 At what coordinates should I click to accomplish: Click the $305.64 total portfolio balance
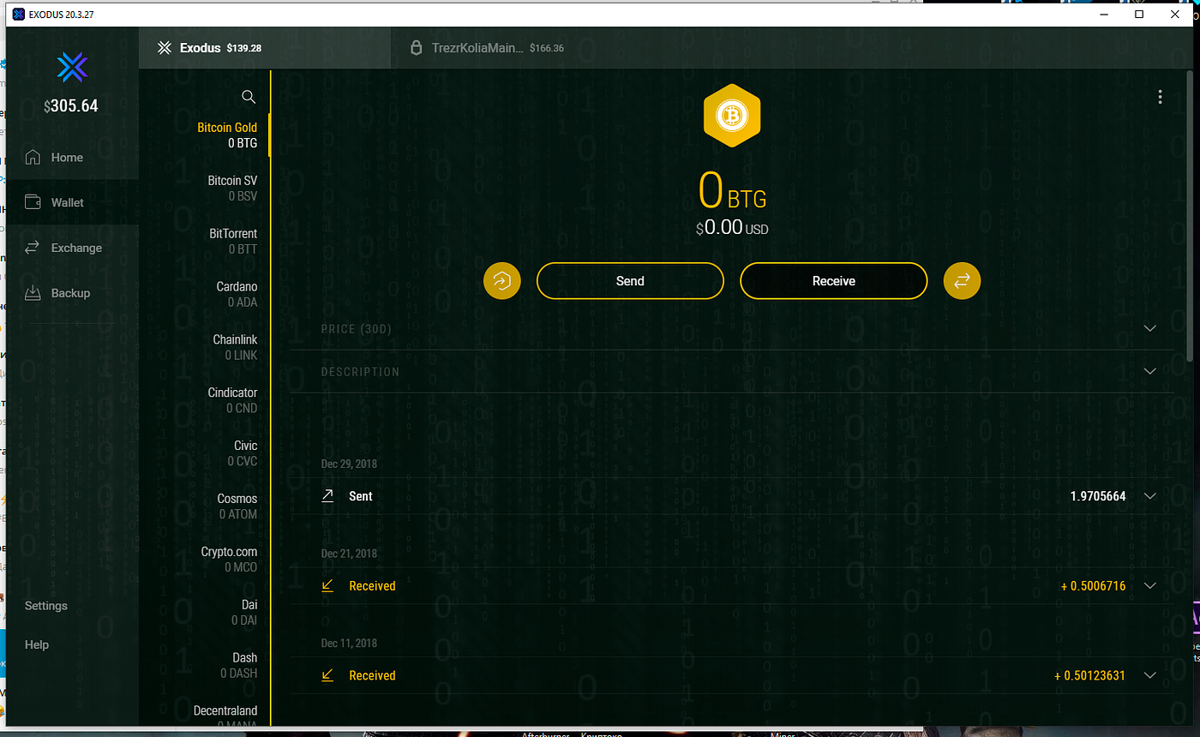click(x=72, y=106)
